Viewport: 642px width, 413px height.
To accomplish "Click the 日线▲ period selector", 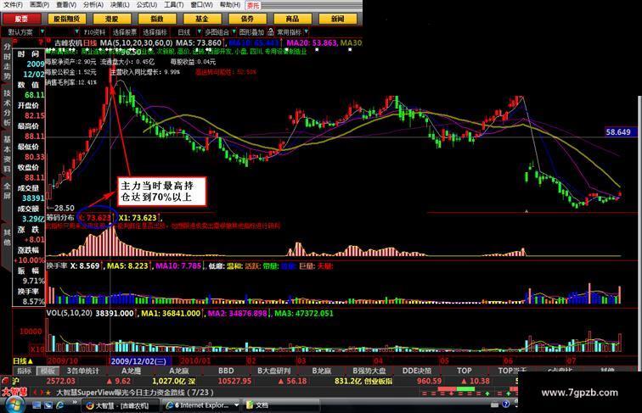I will pyautogui.click(x=23, y=361).
